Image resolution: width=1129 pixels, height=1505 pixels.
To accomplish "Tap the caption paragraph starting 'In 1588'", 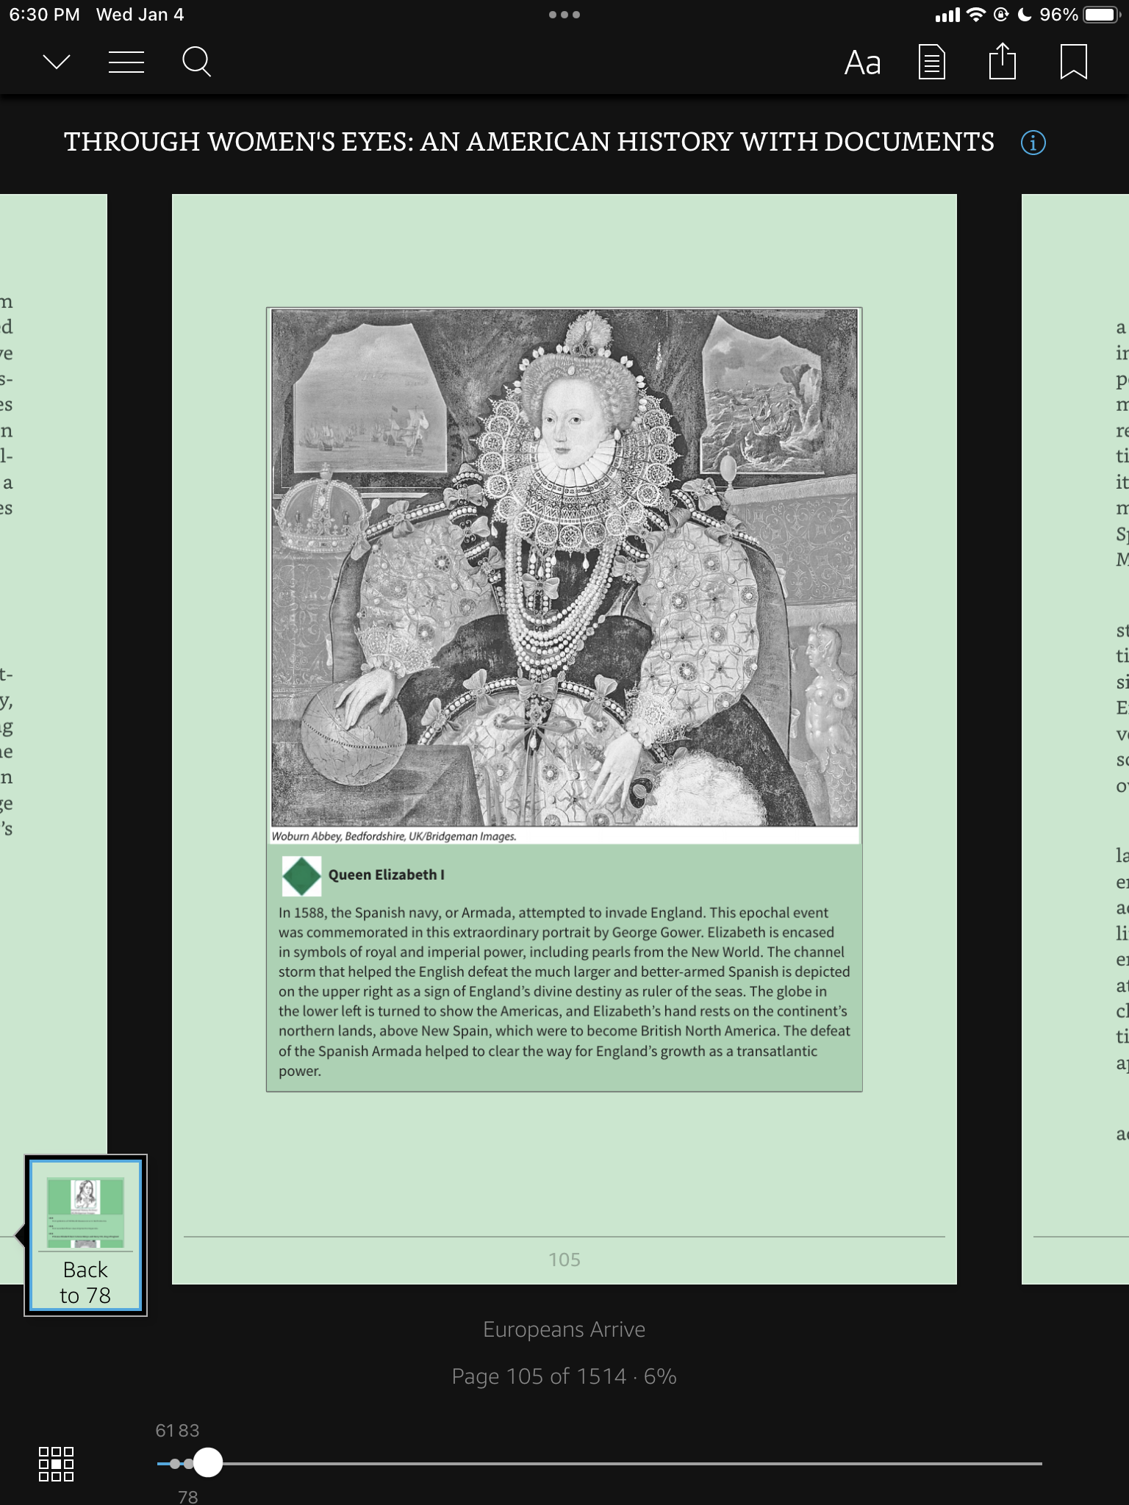I will [x=564, y=991].
